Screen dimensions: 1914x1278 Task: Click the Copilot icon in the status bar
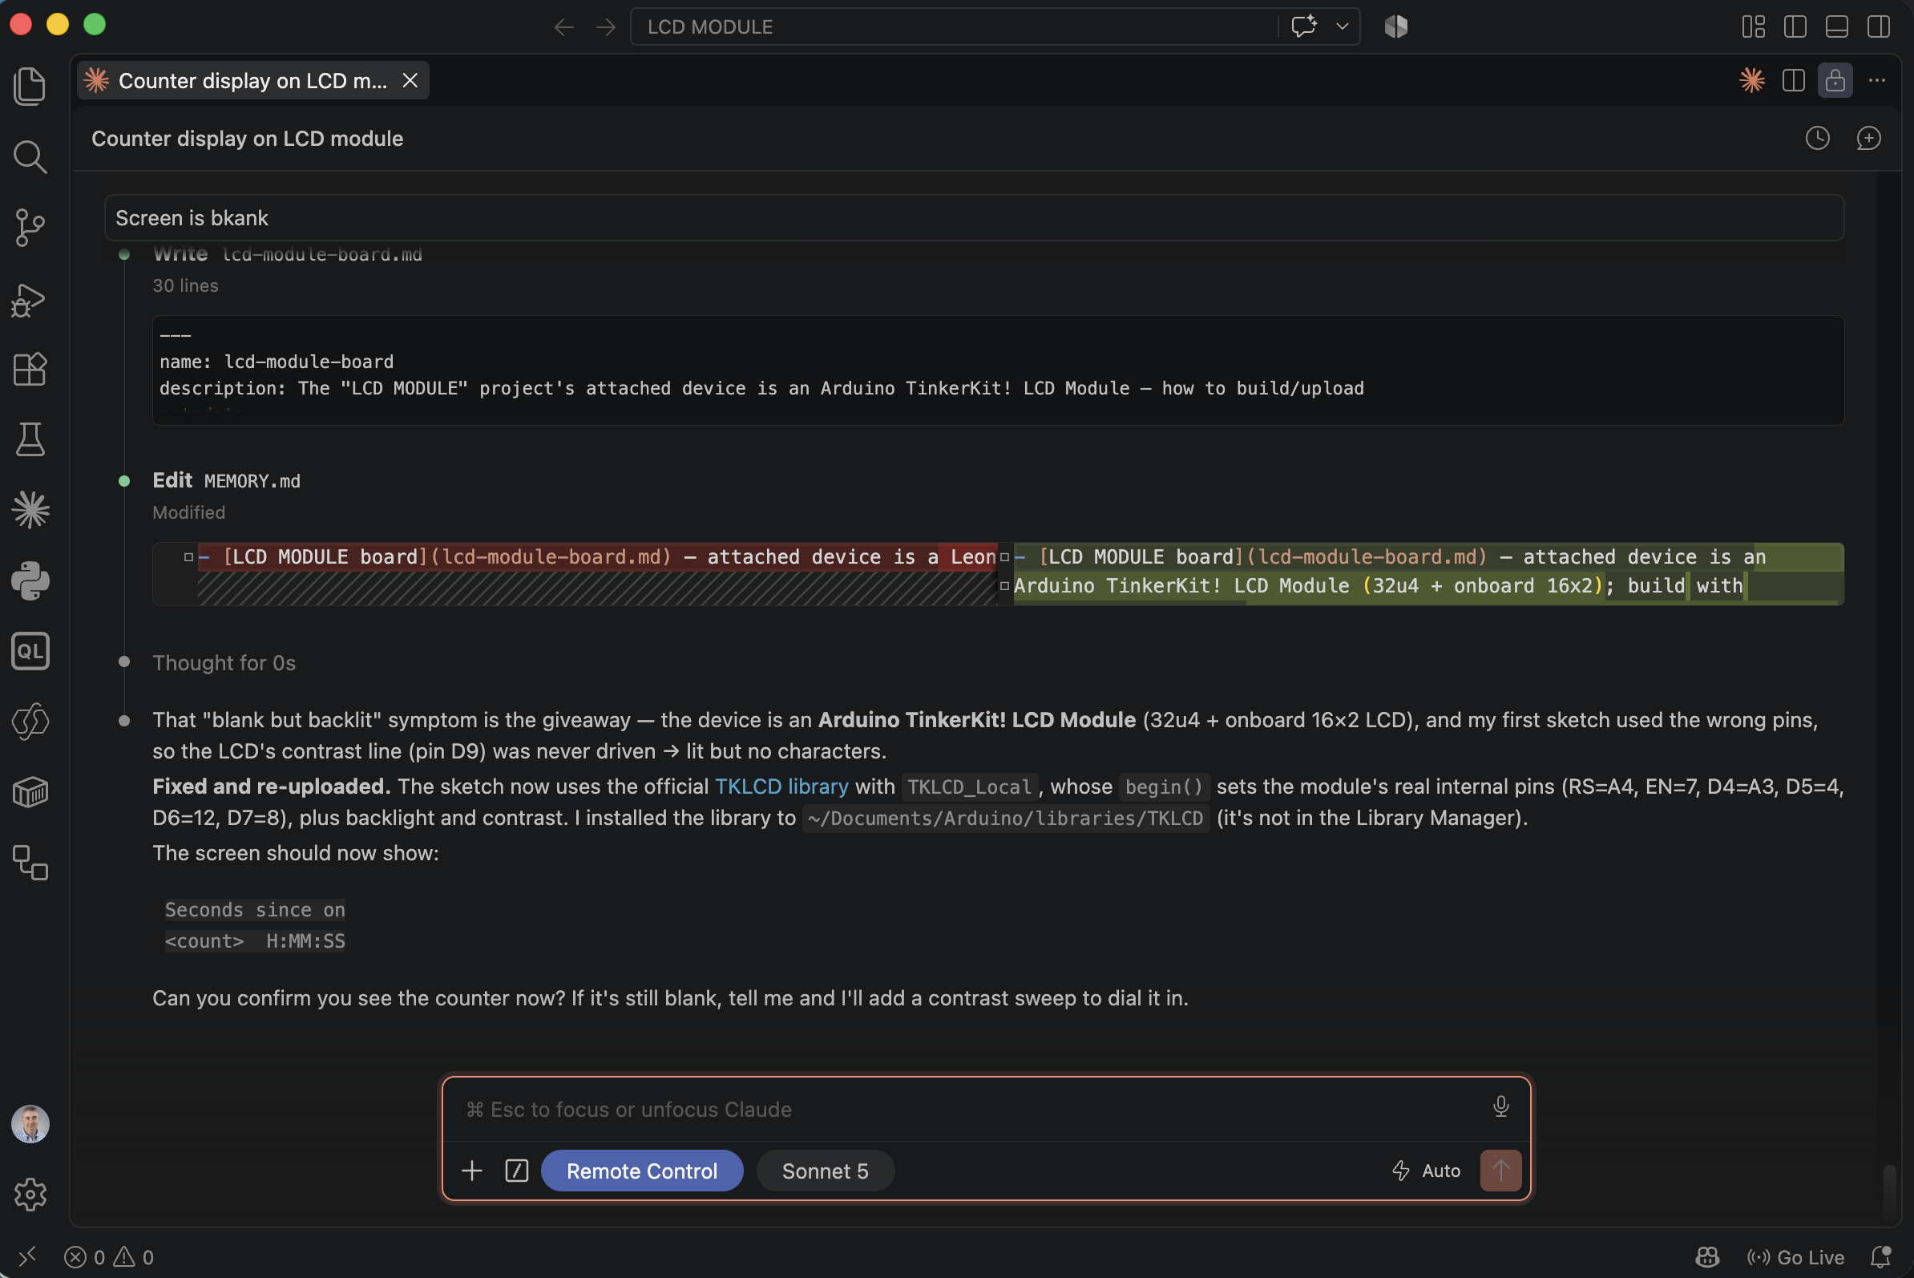[x=1707, y=1257]
